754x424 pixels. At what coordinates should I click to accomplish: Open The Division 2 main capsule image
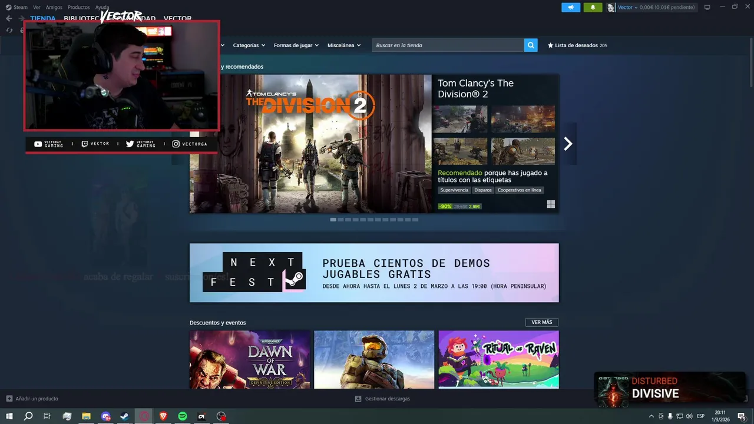coord(310,144)
